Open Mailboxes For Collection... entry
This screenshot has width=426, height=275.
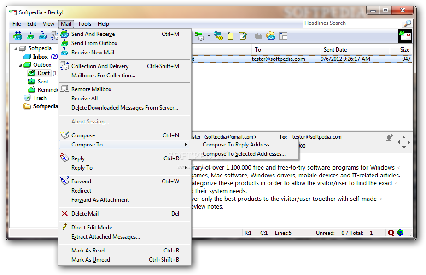(124, 76)
